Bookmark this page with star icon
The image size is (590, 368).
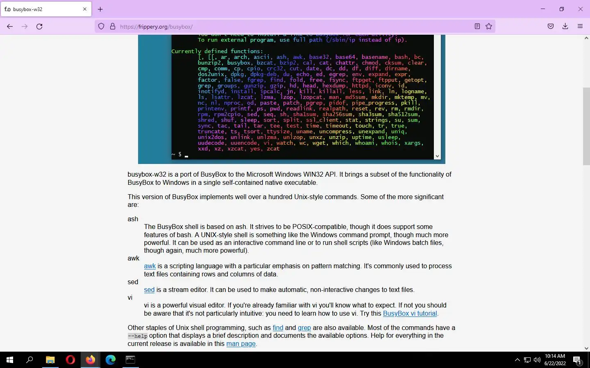(x=489, y=27)
